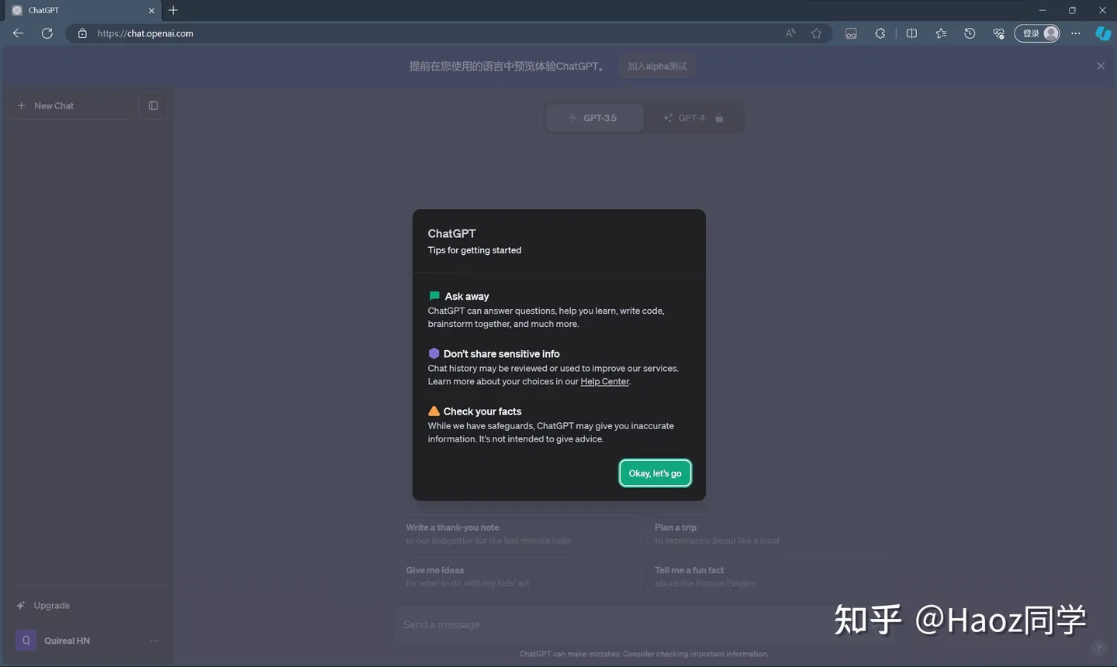
Task: Open the Copilot sidebar icon
Action: [1103, 33]
